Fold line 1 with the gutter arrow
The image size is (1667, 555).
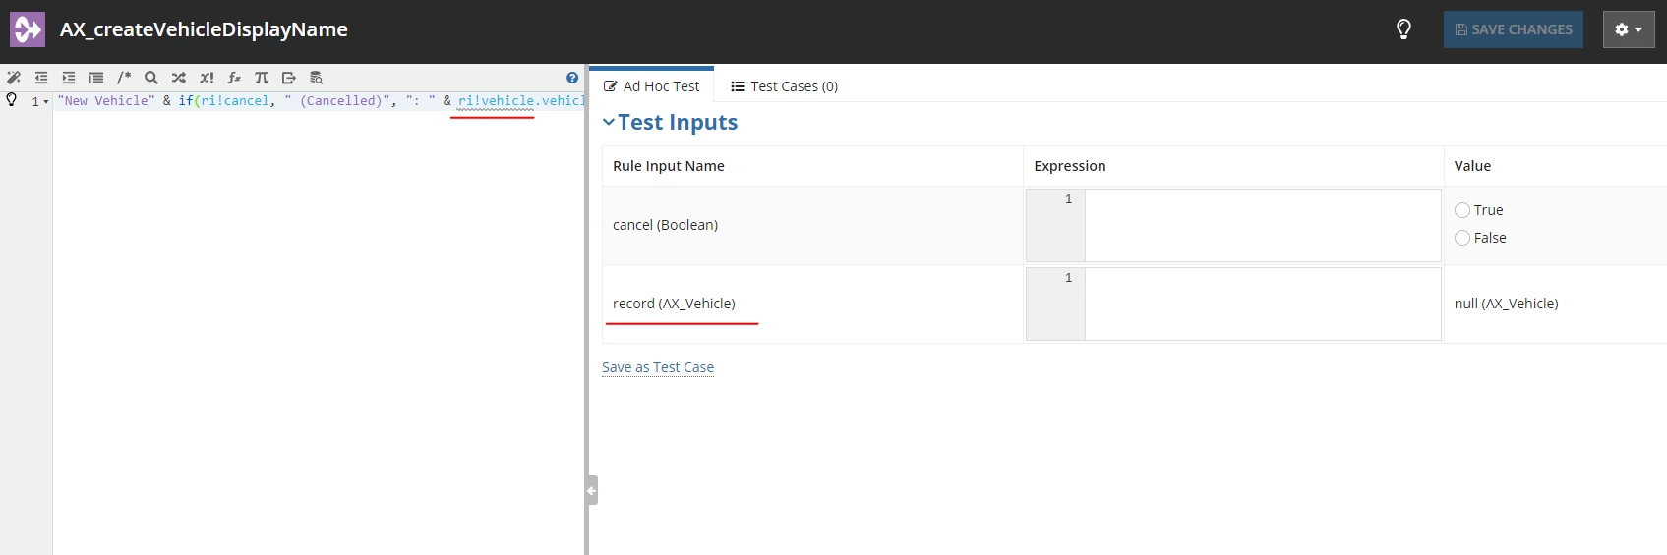[x=46, y=102]
